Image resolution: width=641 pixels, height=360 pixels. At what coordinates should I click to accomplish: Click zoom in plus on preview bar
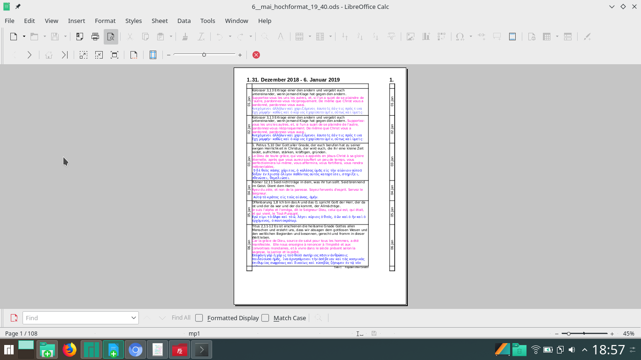(240, 55)
